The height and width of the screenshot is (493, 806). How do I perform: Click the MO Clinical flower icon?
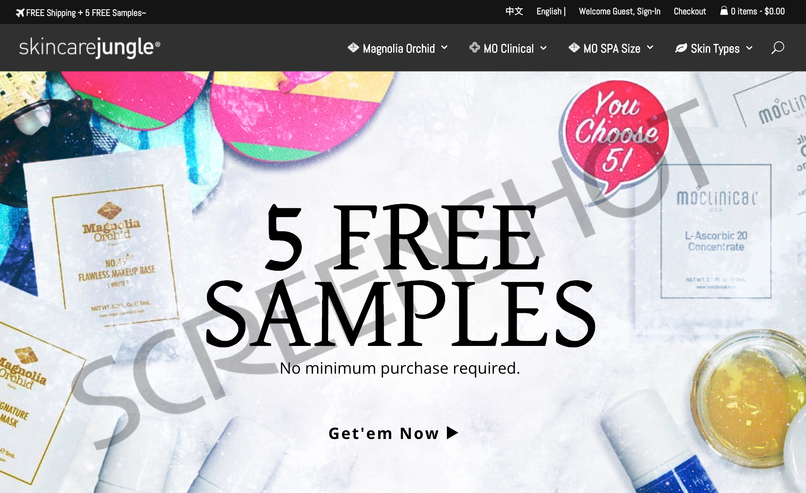click(x=475, y=48)
